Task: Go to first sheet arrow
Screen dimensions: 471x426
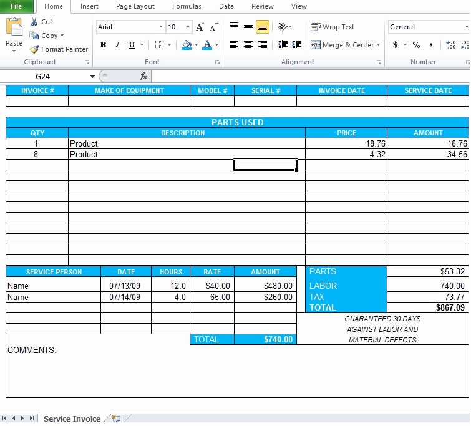Action: 4,418
